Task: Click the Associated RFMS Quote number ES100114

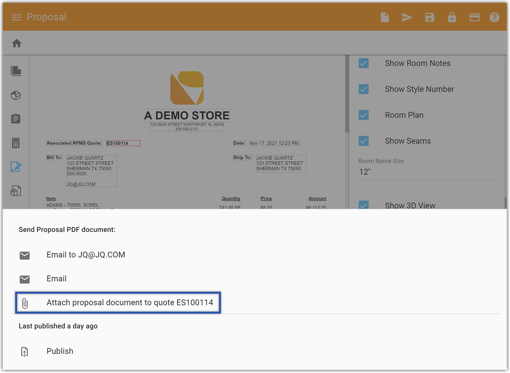Action: 123,143
